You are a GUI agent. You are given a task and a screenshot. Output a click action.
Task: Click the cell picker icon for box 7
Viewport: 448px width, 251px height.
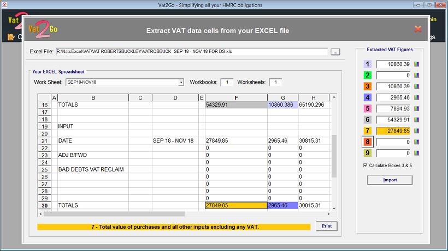tap(416, 131)
